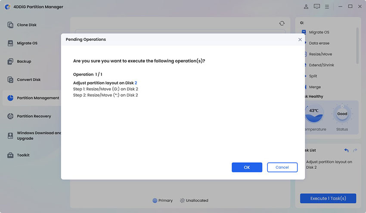This screenshot has width=366, height=213.
Task: Click the Partition Management pie icon
Action: pyautogui.click(x=10, y=98)
